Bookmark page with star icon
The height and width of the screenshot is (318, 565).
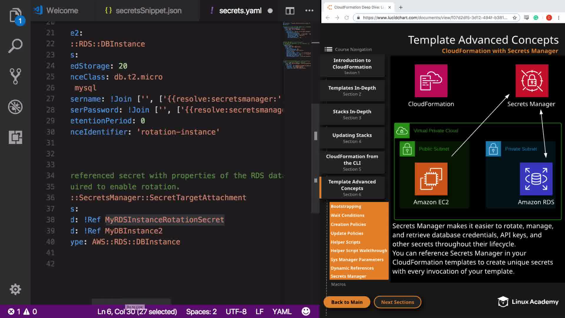click(x=515, y=18)
